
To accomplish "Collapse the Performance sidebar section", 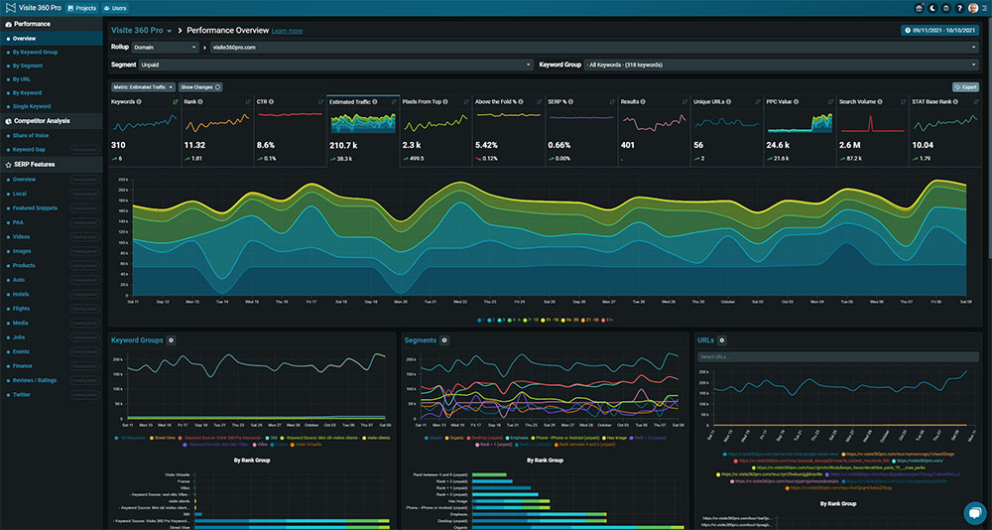I will tap(52, 24).
